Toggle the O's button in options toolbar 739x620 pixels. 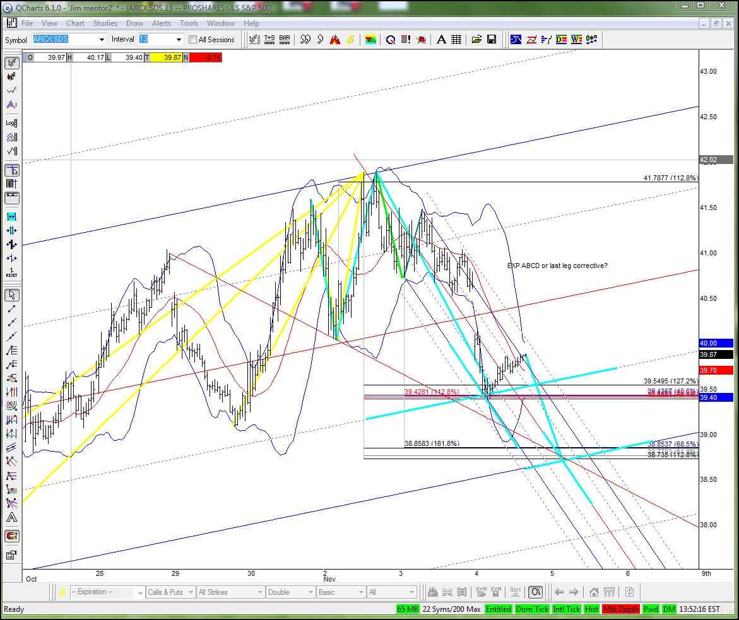pos(535,592)
